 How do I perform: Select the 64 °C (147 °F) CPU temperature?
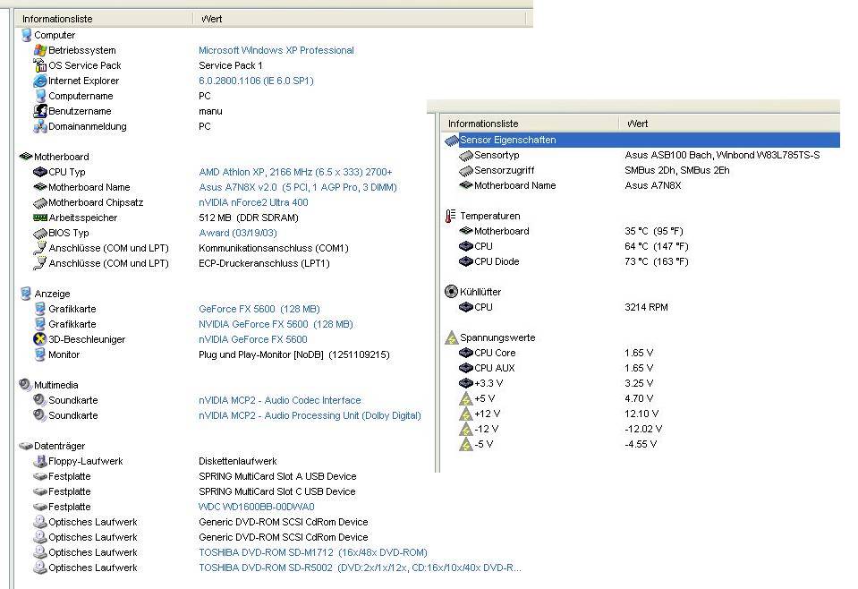pos(657,246)
